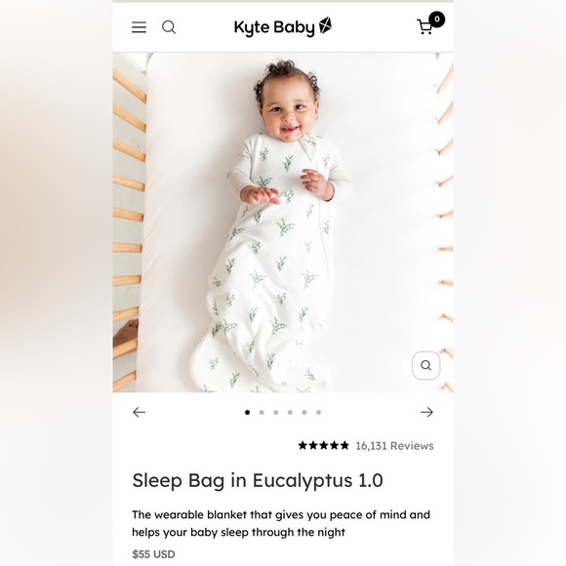The image size is (566, 566).
Task: Click the Sleep Bag in Eucalyptus 1.0 title
Action: (x=258, y=480)
